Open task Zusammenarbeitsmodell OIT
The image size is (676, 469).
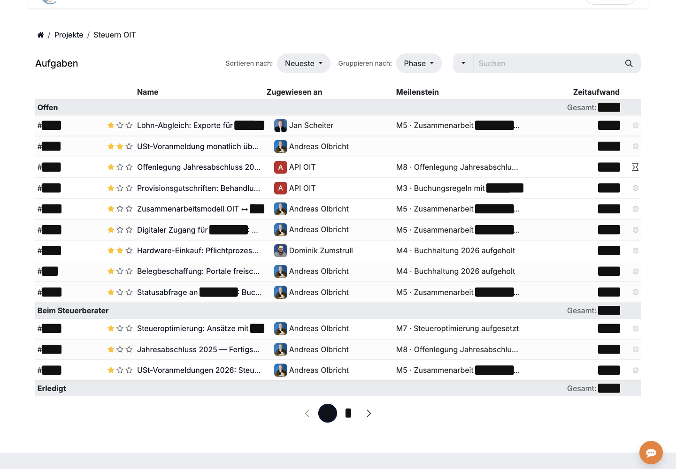click(200, 209)
